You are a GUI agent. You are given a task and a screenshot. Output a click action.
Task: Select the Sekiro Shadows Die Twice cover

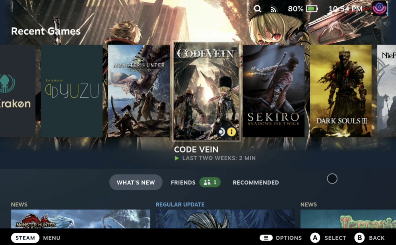click(273, 91)
